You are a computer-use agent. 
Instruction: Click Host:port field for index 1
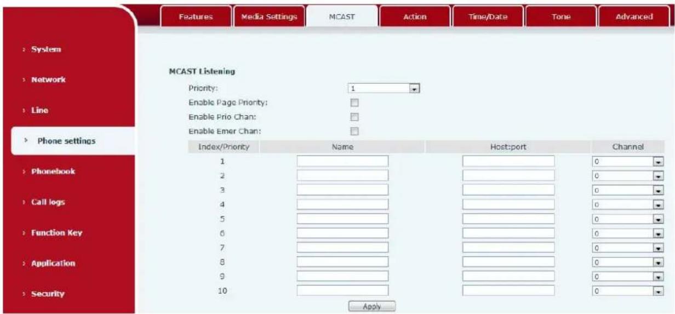pos(508,161)
